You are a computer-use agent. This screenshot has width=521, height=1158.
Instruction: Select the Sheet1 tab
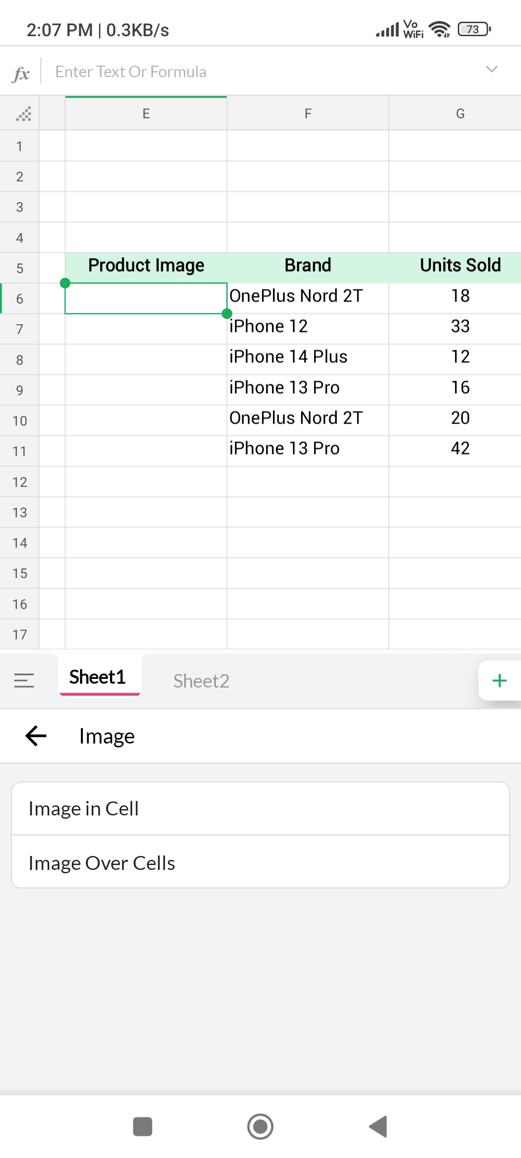coord(98,677)
